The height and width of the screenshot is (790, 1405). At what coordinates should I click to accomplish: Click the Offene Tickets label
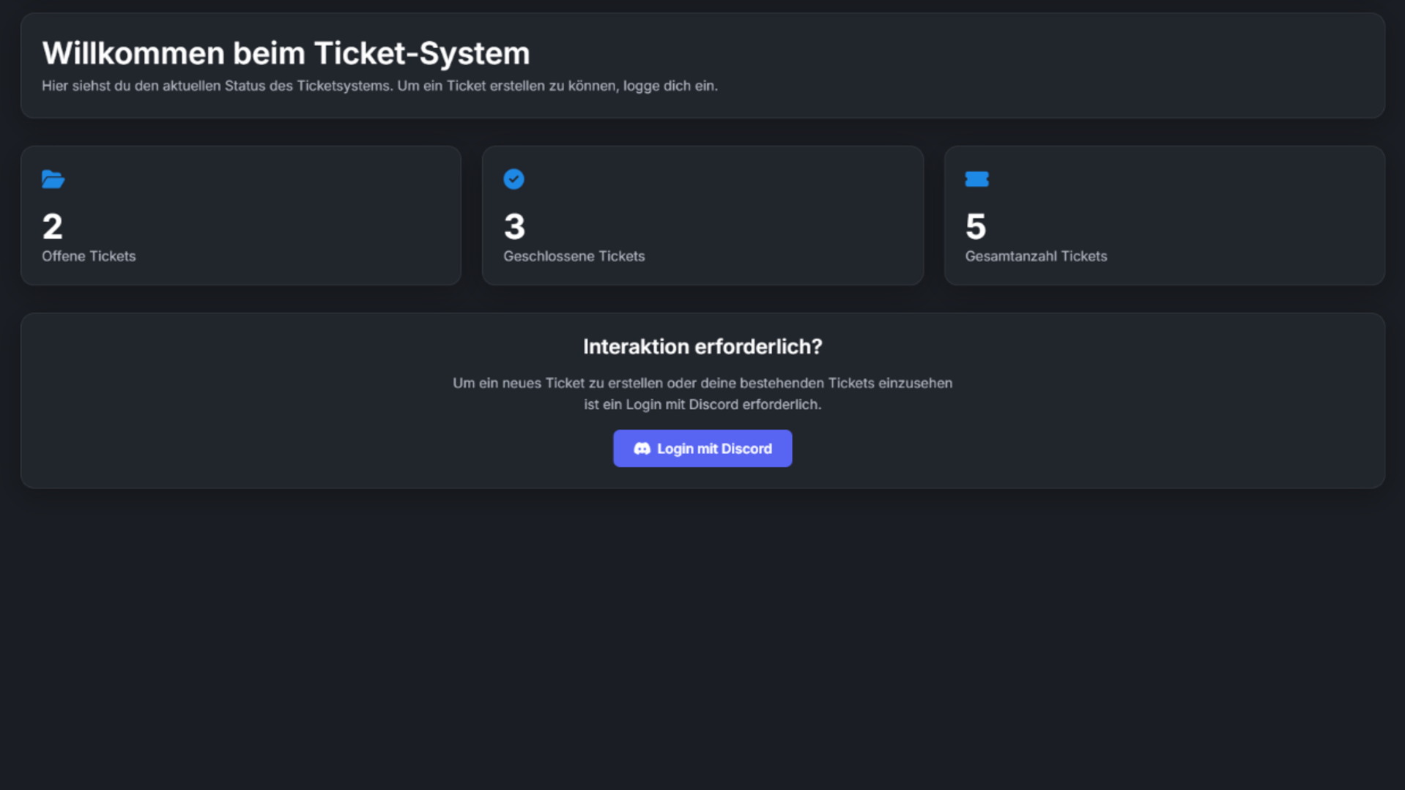pyautogui.click(x=89, y=256)
